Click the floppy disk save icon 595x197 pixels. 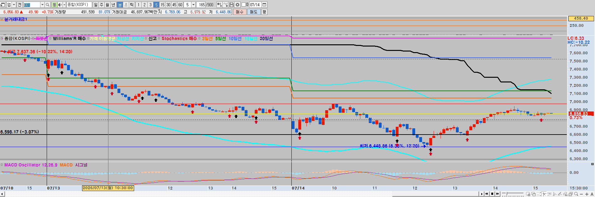pos(232,5)
